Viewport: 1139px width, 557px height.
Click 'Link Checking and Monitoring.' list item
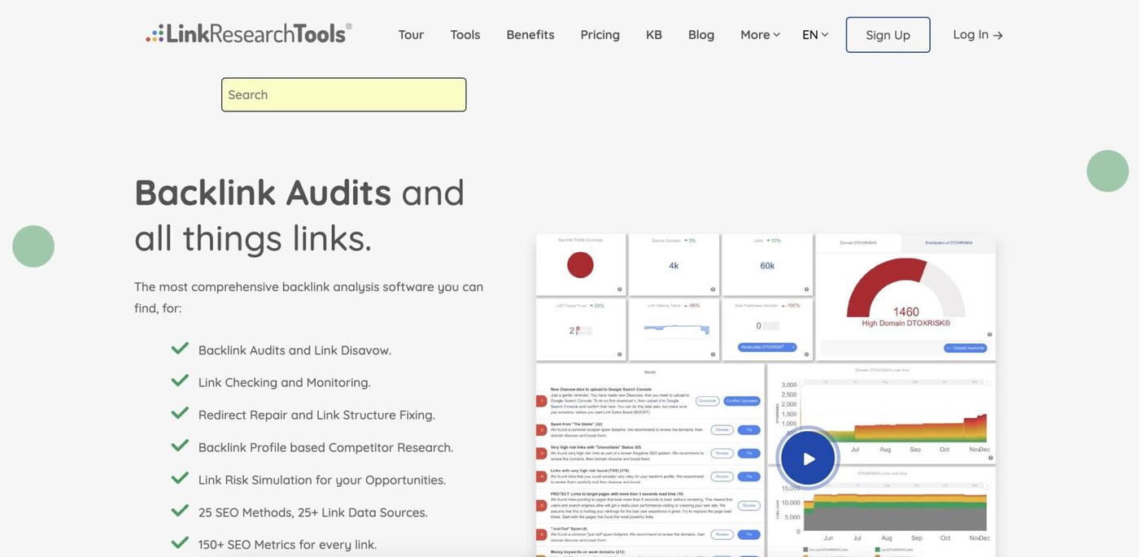point(285,382)
